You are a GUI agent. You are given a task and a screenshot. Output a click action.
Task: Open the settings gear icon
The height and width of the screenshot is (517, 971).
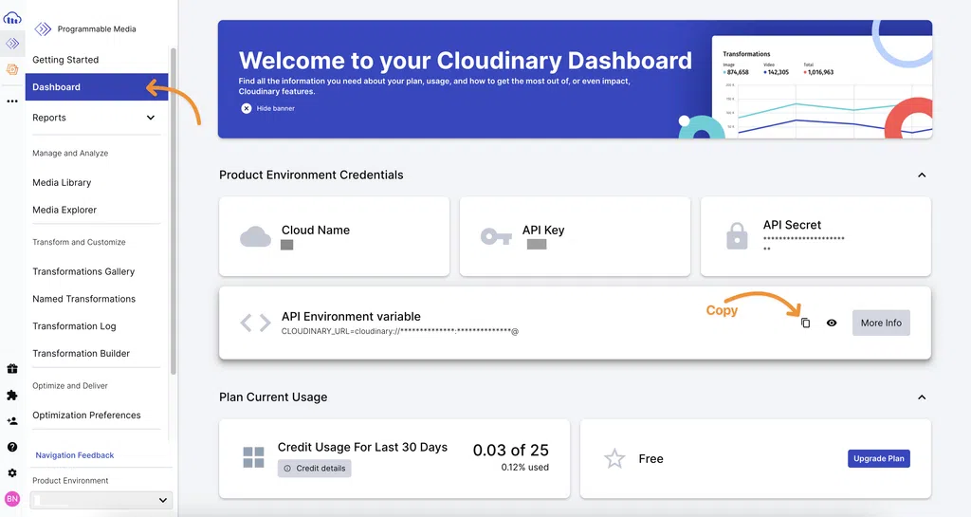(11, 472)
